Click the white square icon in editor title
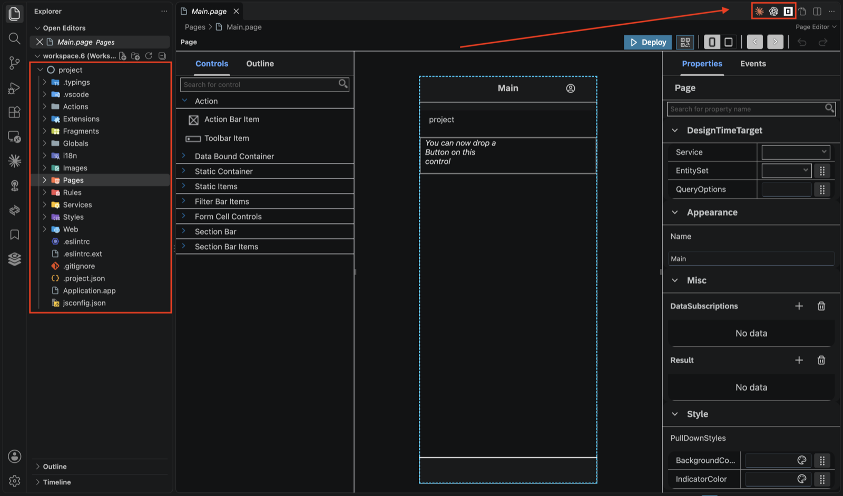843x496 pixels. 788,11
